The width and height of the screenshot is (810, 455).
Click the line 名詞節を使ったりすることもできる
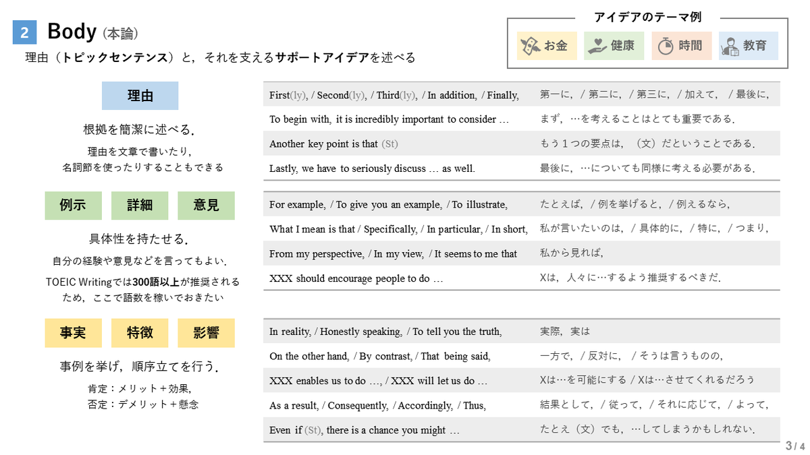143,166
